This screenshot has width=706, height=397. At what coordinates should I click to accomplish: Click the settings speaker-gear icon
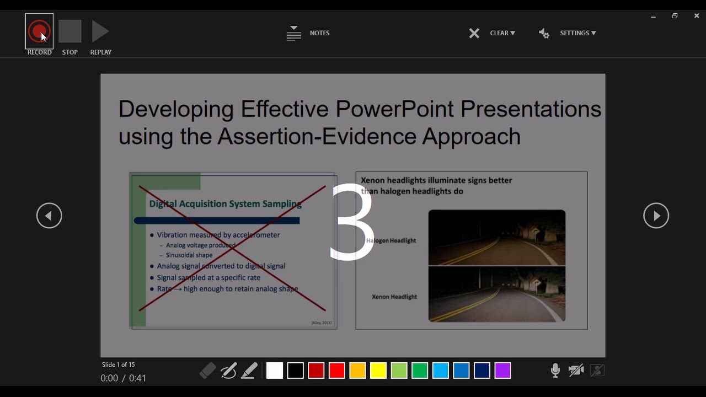544,33
